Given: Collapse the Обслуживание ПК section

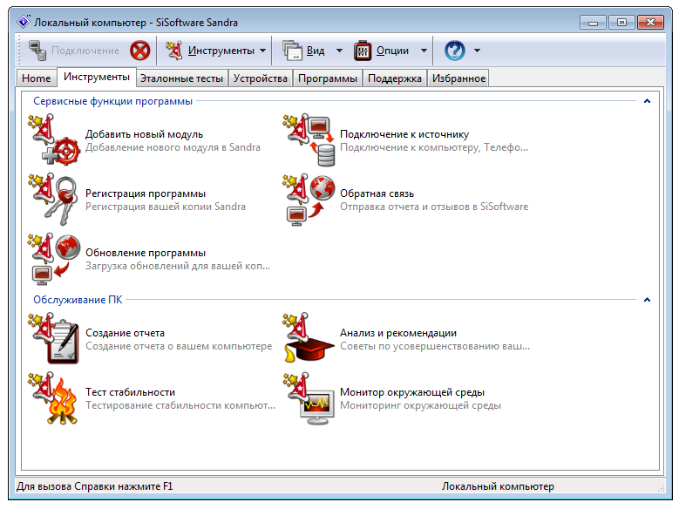Looking at the screenshot, I should point(647,299).
